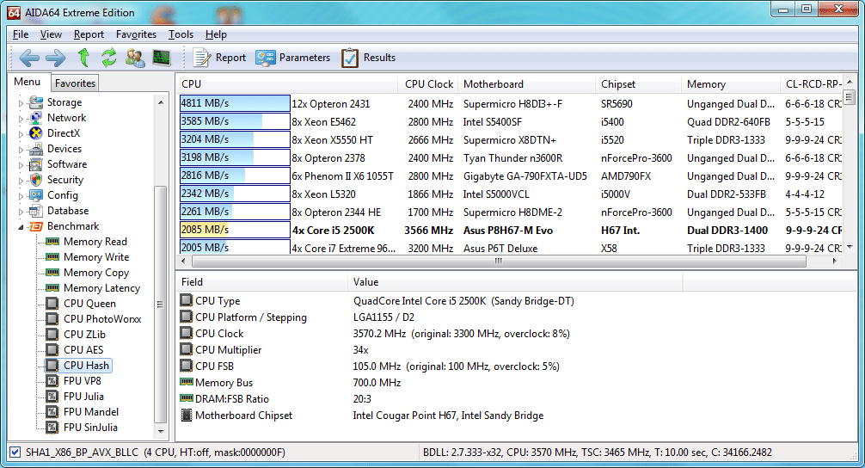Click the 4811 MB/s result bar

click(235, 103)
